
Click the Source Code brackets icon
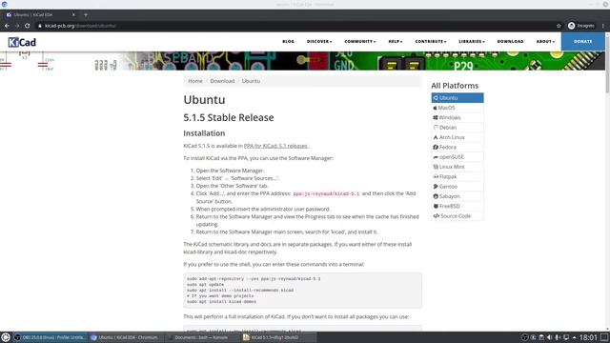(437, 216)
